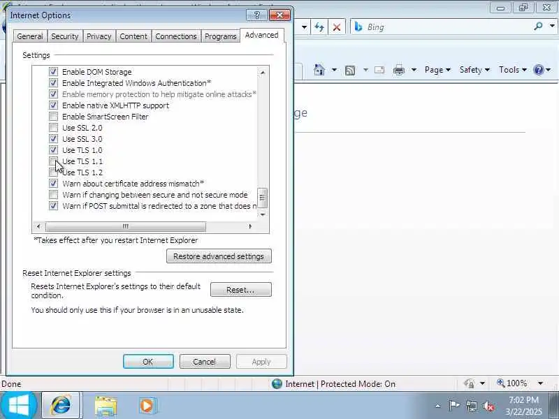The height and width of the screenshot is (419, 559).
Task: Click the Reset... button
Action: tap(240, 290)
